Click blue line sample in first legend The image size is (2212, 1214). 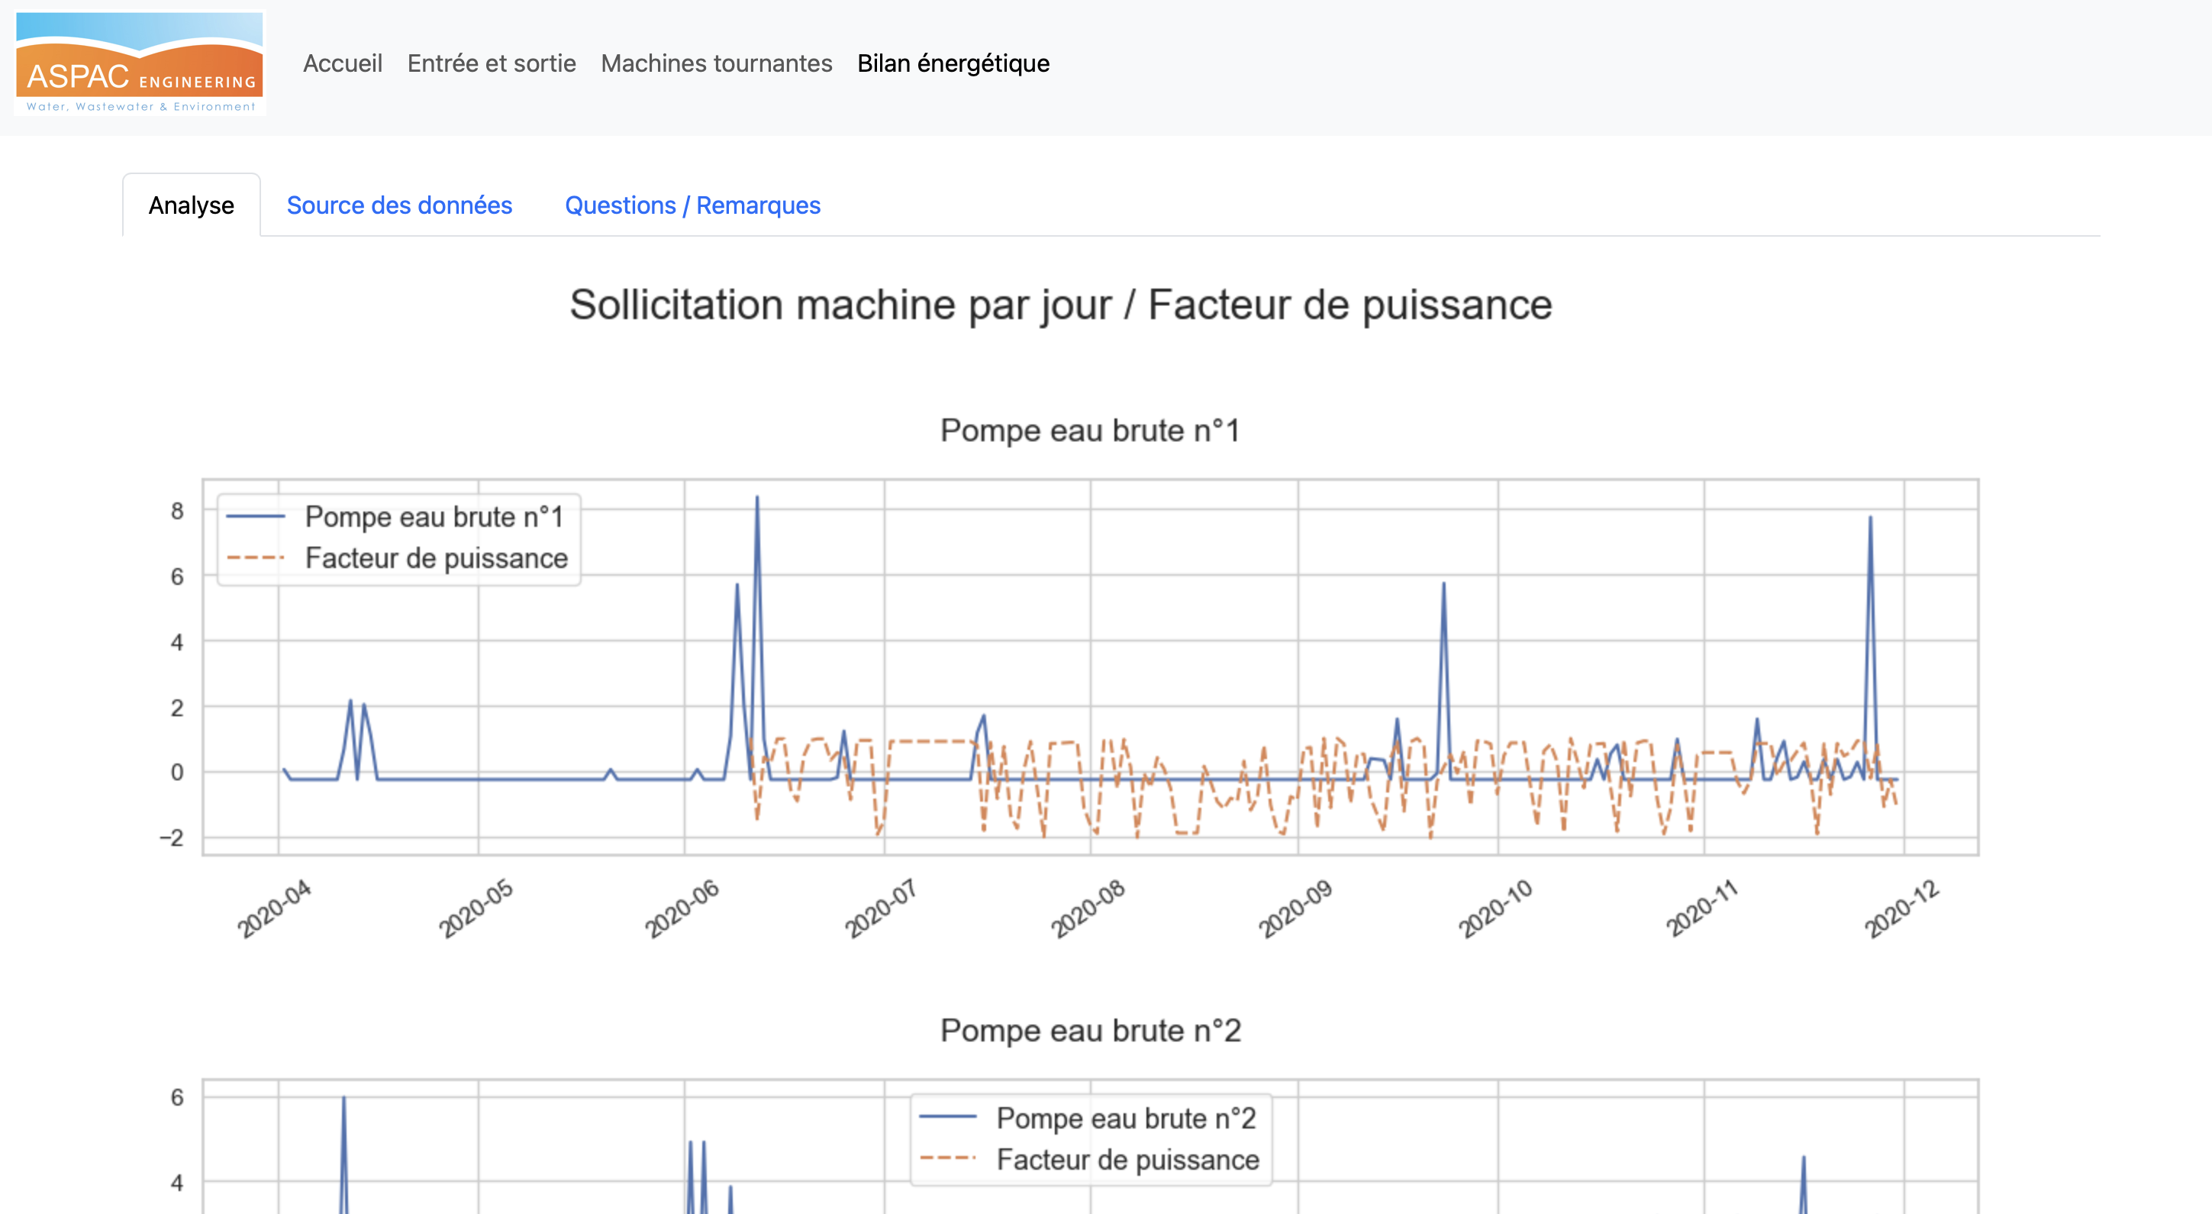tap(255, 516)
